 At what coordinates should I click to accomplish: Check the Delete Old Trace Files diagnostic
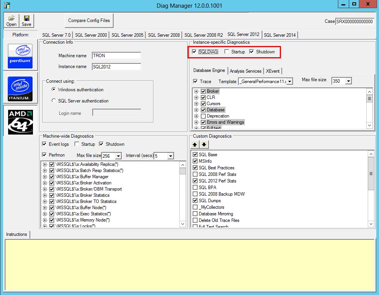[x=195, y=220]
